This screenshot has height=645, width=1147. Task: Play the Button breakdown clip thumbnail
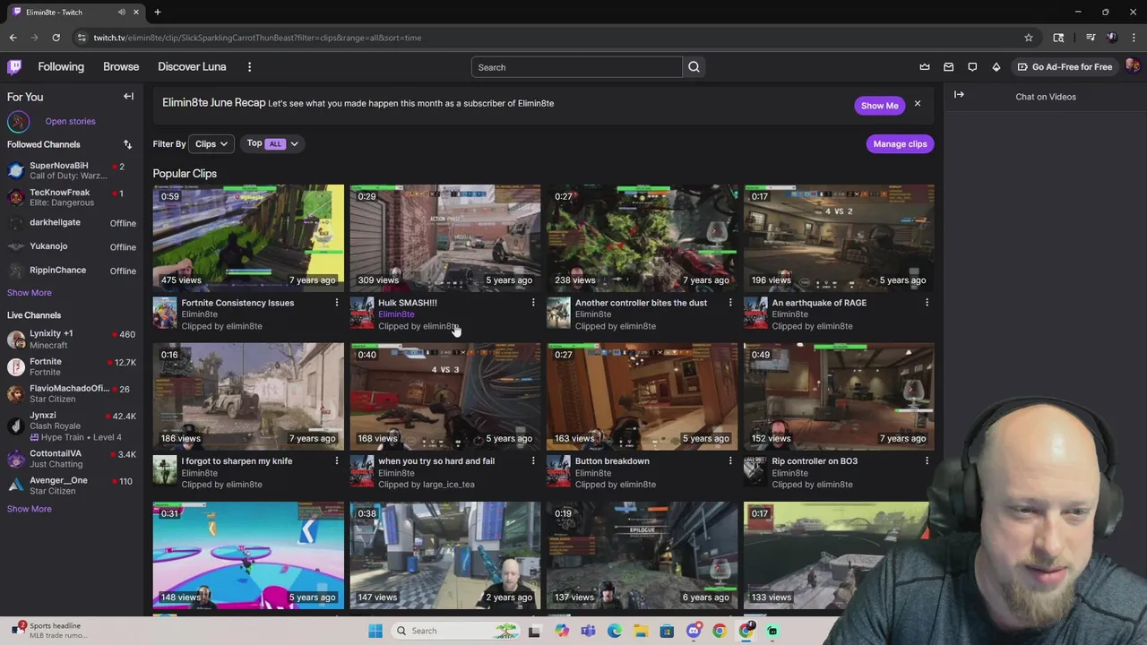tap(642, 396)
